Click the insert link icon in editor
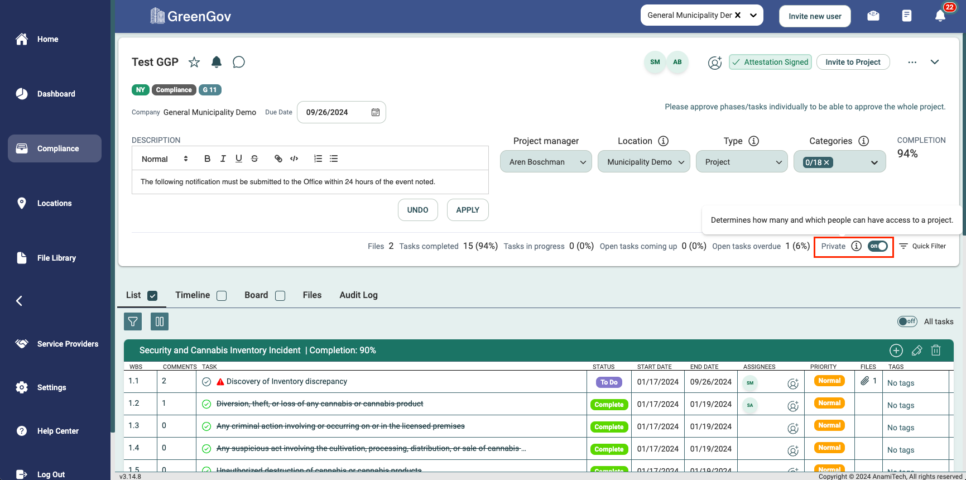Viewport: 966px width, 480px height. pos(278,159)
